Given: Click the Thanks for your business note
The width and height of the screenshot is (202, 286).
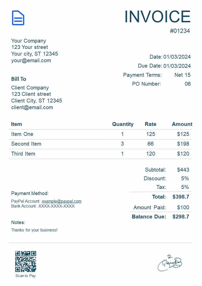Looking at the screenshot, I should [34, 230].
